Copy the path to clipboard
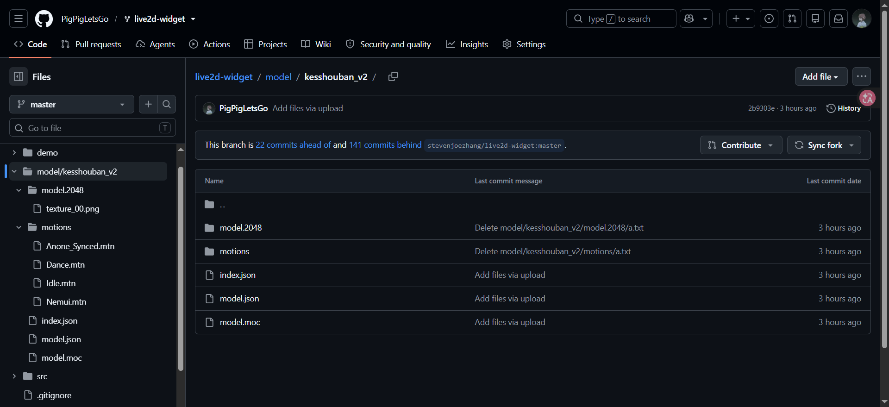Viewport: 889px width, 407px height. (393, 76)
